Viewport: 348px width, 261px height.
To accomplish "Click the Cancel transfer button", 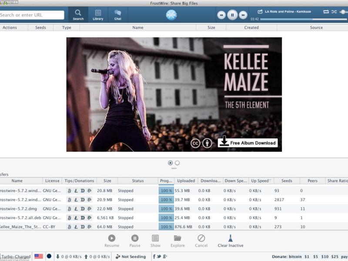I will coord(201,241).
